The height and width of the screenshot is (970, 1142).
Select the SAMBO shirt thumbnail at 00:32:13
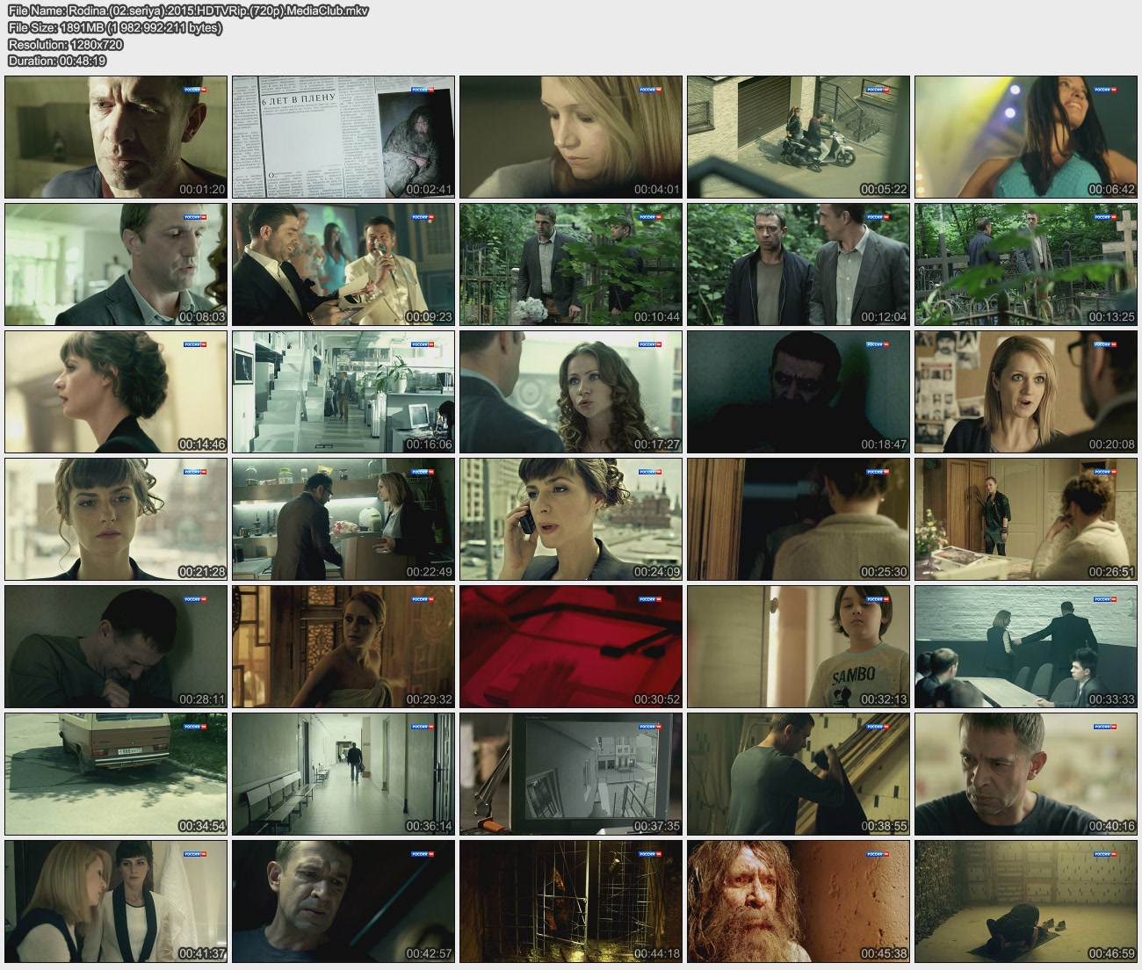coord(799,647)
